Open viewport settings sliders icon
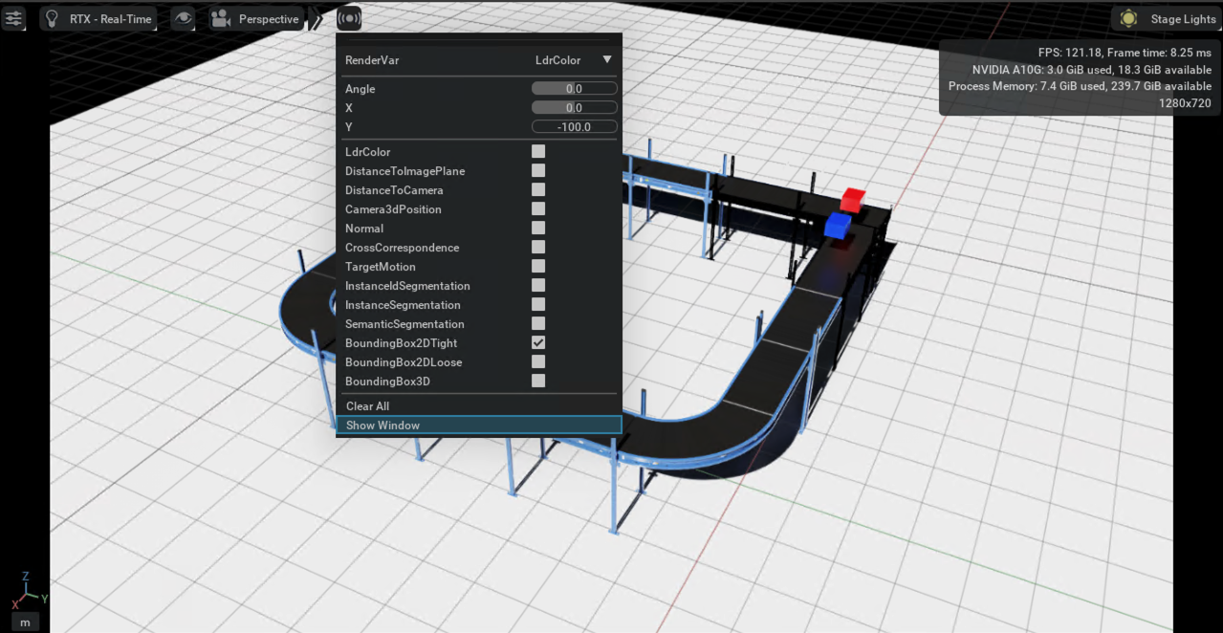 [x=13, y=19]
